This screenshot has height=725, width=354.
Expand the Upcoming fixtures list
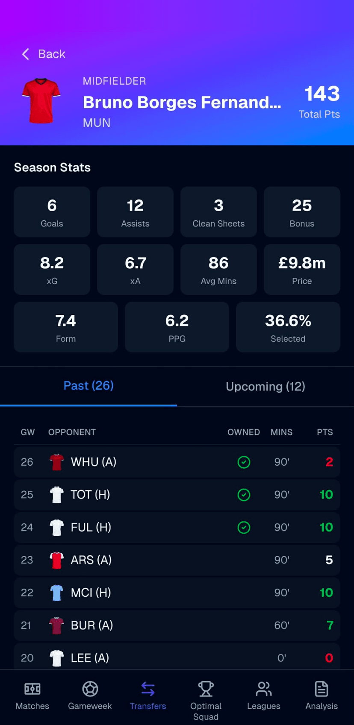pyautogui.click(x=265, y=386)
